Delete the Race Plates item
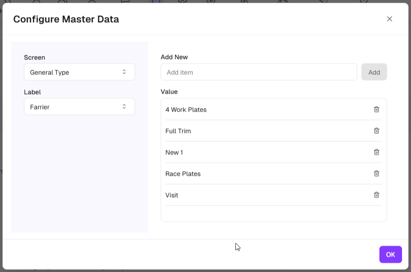This screenshot has height=272, width=411. [376, 174]
